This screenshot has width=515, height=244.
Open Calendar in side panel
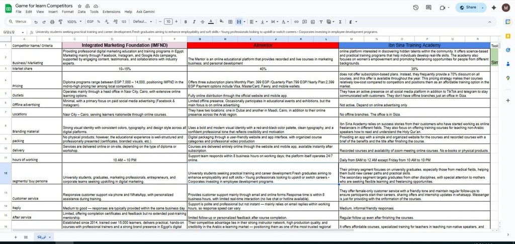click(508, 22)
